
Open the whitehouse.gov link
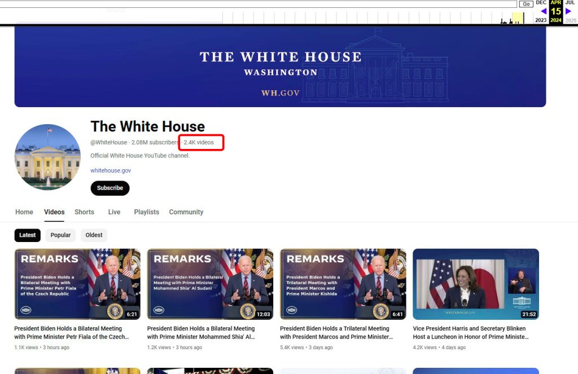tap(111, 170)
